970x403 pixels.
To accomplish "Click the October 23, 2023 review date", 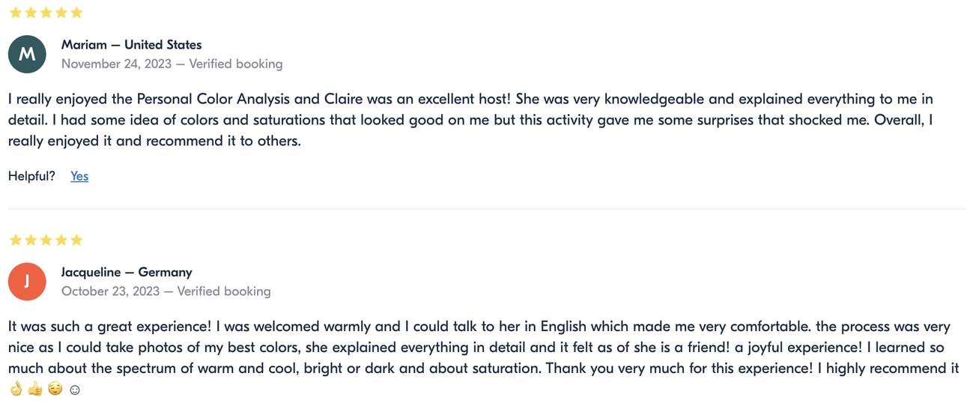I will coord(110,291).
